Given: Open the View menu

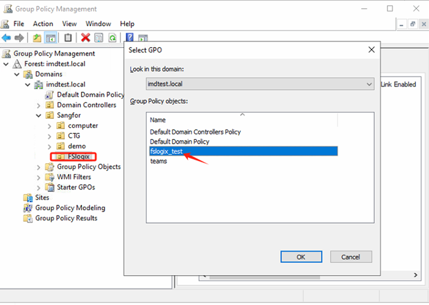Looking at the screenshot, I should pyautogui.click(x=69, y=24).
